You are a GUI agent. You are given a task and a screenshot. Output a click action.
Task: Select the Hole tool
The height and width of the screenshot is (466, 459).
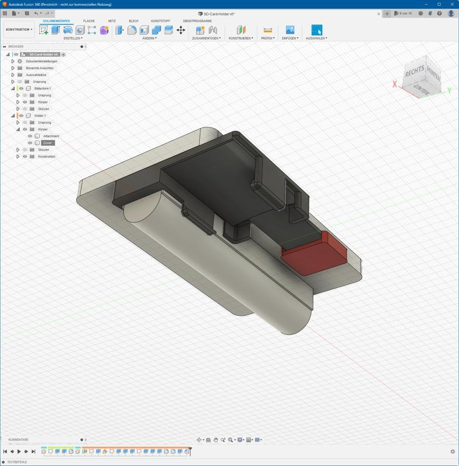tap(80, 30)
